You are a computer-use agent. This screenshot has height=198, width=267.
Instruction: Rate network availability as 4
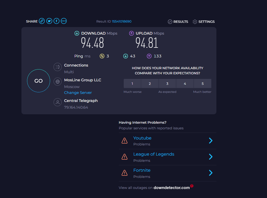(185, 83)
